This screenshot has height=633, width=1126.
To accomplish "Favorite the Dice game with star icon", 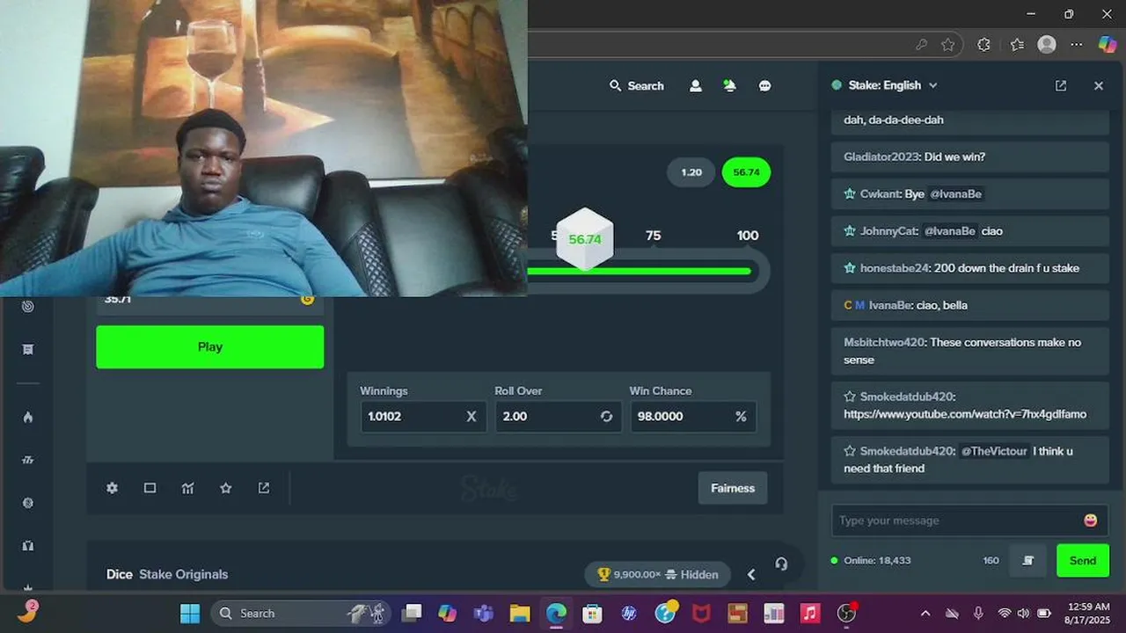I will (225, 488).
